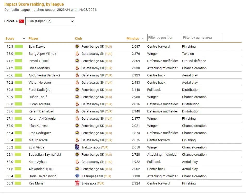246x194 pixels.
Task: Select player name Mauro Icardi
Action: point(38,140)
